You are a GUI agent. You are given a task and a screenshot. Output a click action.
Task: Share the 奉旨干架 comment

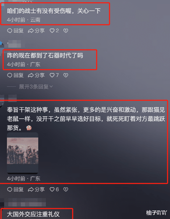(36, 189)
